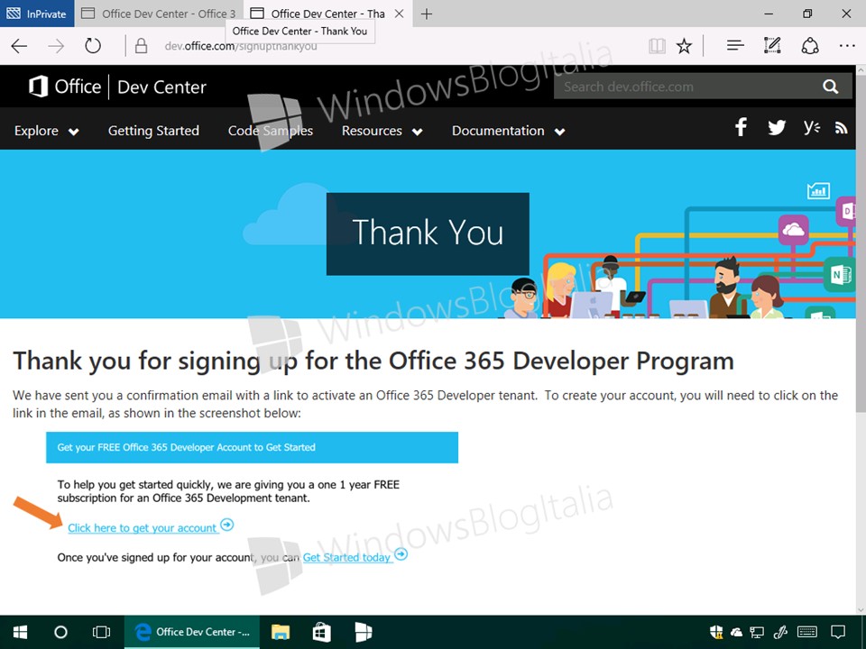
Task: Open File Explorer from taskbar
Action: pos(281,632)
